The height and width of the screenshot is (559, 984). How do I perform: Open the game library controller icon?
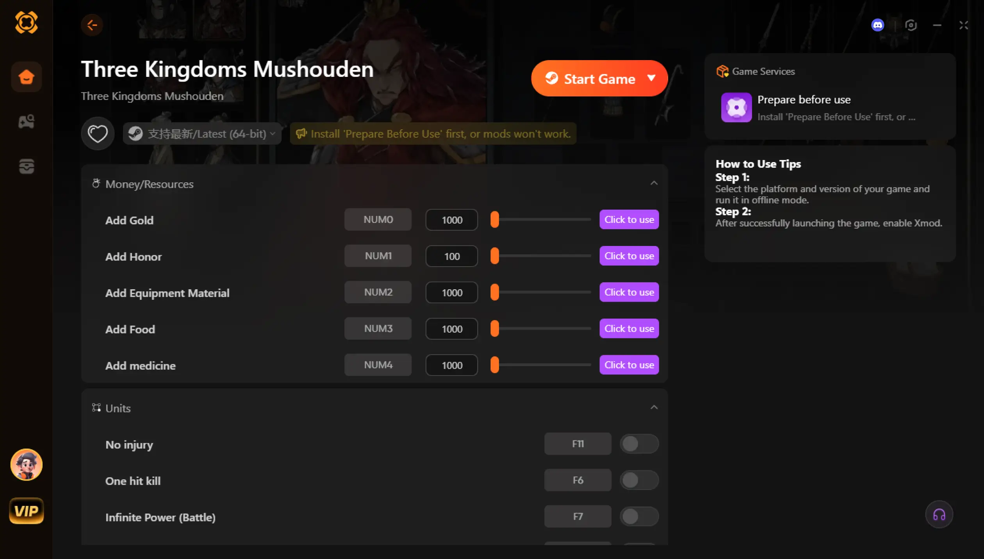[26, 121]
